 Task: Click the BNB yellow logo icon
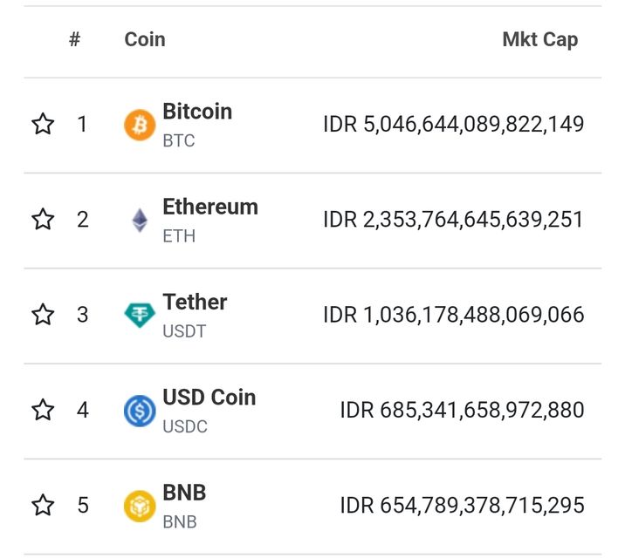click(x=140, y=505)
